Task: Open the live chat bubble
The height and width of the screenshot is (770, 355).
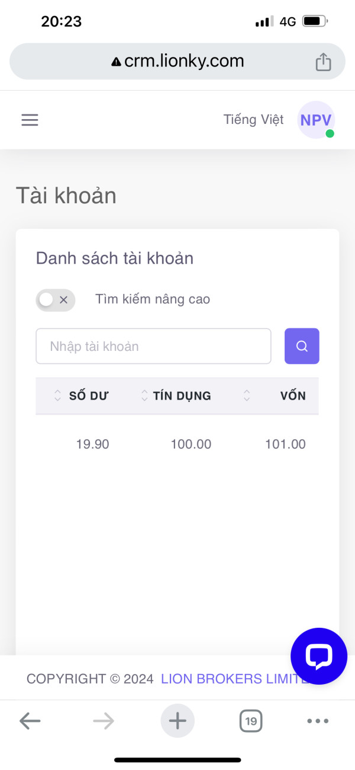Action: coord(319,656)
